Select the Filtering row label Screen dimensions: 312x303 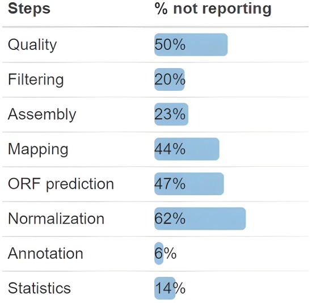tap(36, 79)
